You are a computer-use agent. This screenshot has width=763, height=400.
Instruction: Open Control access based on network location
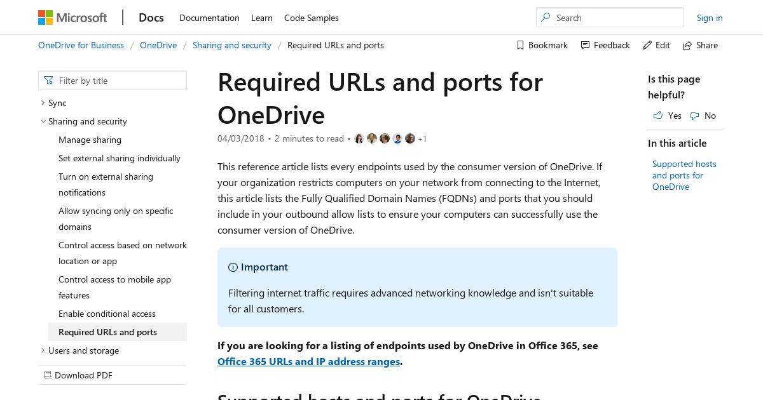(123, 253)
